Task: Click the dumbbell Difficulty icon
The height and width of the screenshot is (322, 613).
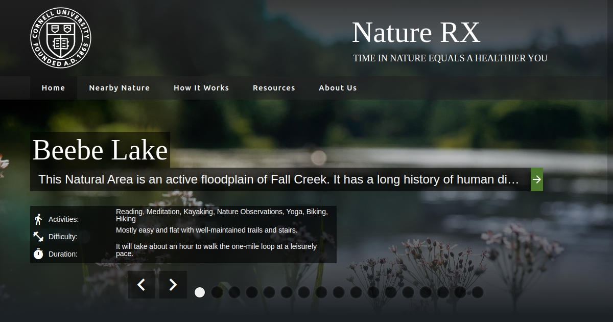Action: (38, 237)
